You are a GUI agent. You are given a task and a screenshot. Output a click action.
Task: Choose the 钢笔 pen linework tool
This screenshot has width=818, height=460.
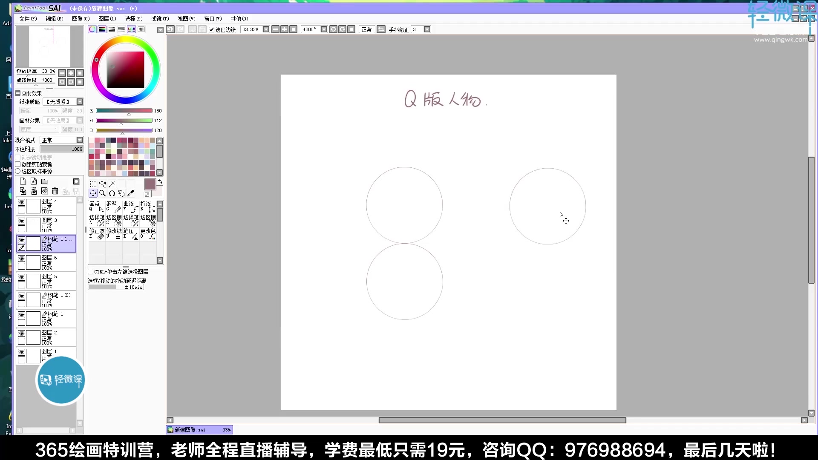click(x=114, y=207)
